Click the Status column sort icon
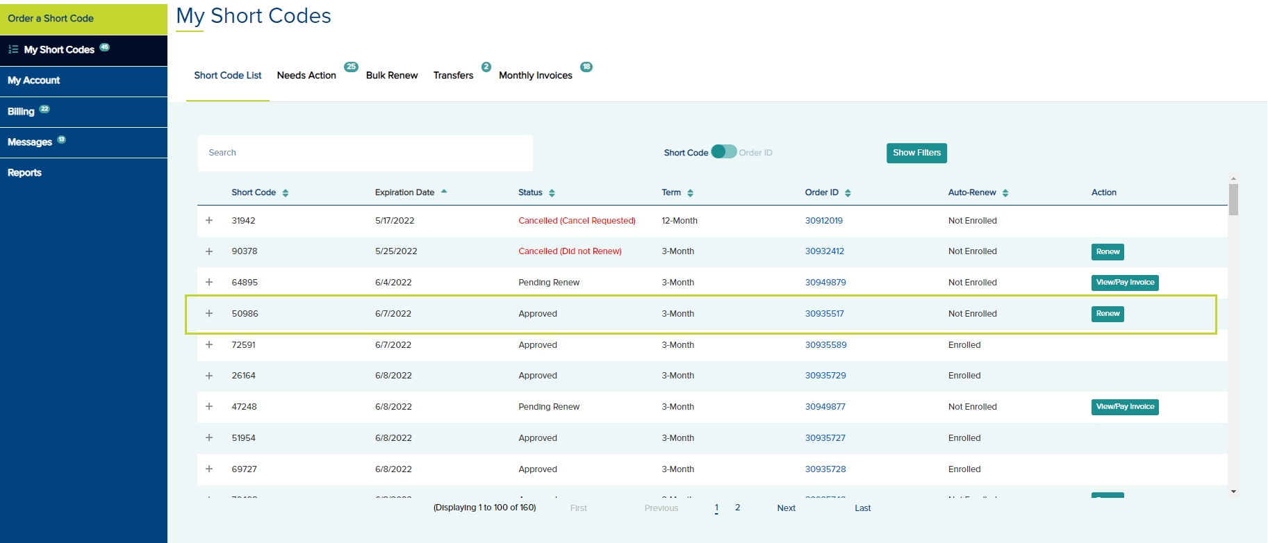This screenshot has height=543, width=1268. tap(552, 193)
